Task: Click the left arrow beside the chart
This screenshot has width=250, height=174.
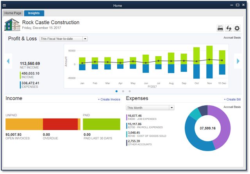Action: [8, 61]
